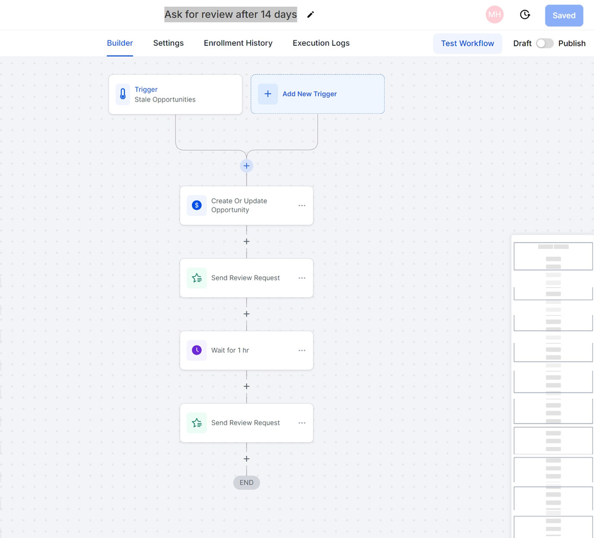The height and width of the screenshot is (538, 594).
Task: Open options menu for Wait for 1 hr
Action: [302, 350]
